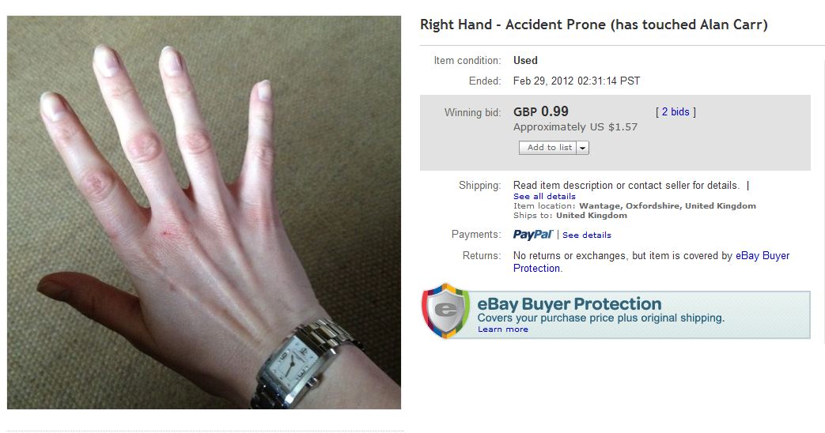Click the eBay Buyer Protection banner heading
The width and height of the screenshot is (825, 433).
570,303
